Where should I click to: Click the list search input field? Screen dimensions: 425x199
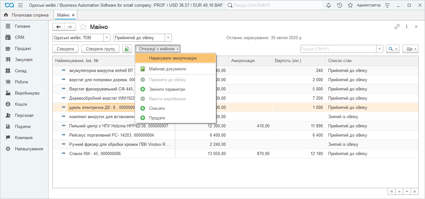click(x=338, y=49)
